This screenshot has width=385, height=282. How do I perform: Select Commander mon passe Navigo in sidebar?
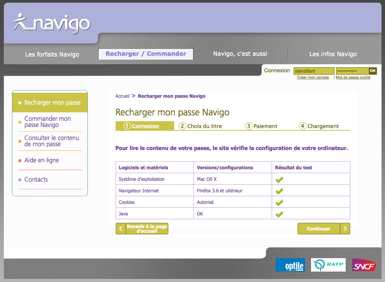point(47,122)
